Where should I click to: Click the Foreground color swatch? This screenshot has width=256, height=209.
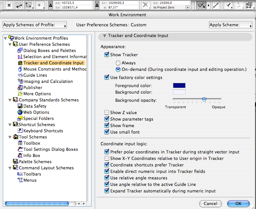click(179, 85)
